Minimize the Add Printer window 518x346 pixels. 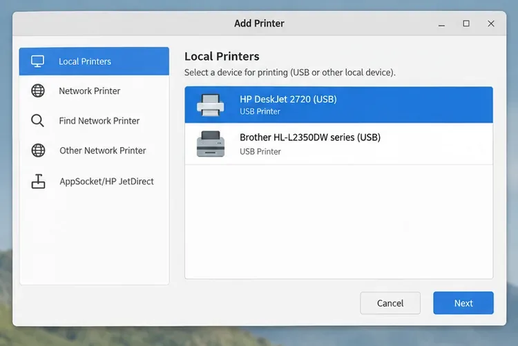tap(442, 23)
